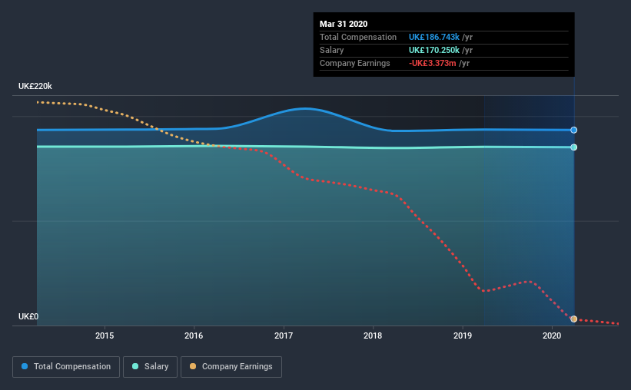Screen dimensions: 631x390
Task: Click the 2015 x-axis label
Action: (105, 335)
